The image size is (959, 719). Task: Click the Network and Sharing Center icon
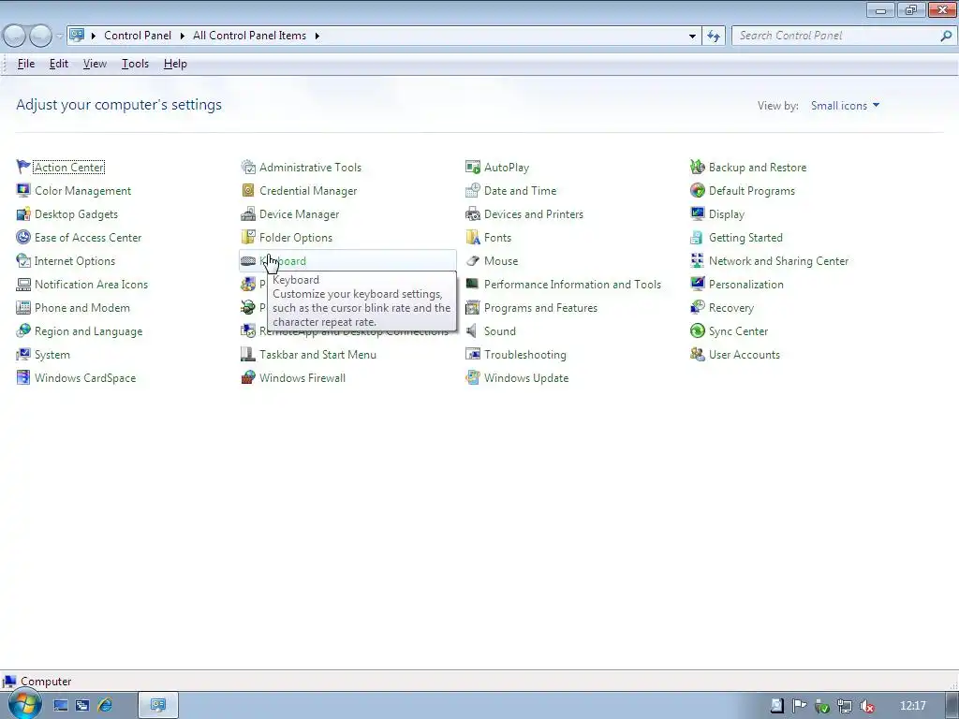coord(697,260)
